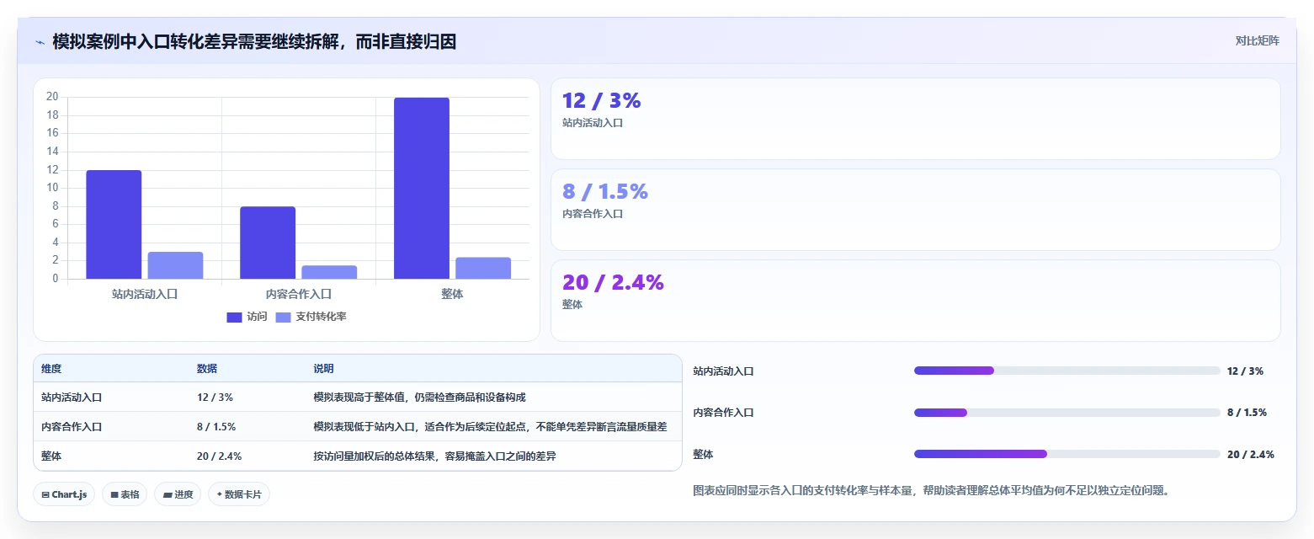
Task: Click the chart x-axis label 整体
Action: [452, 294]
